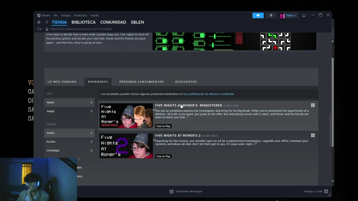Click the store URL address field

pyautogui.click(x=81, y=29)
